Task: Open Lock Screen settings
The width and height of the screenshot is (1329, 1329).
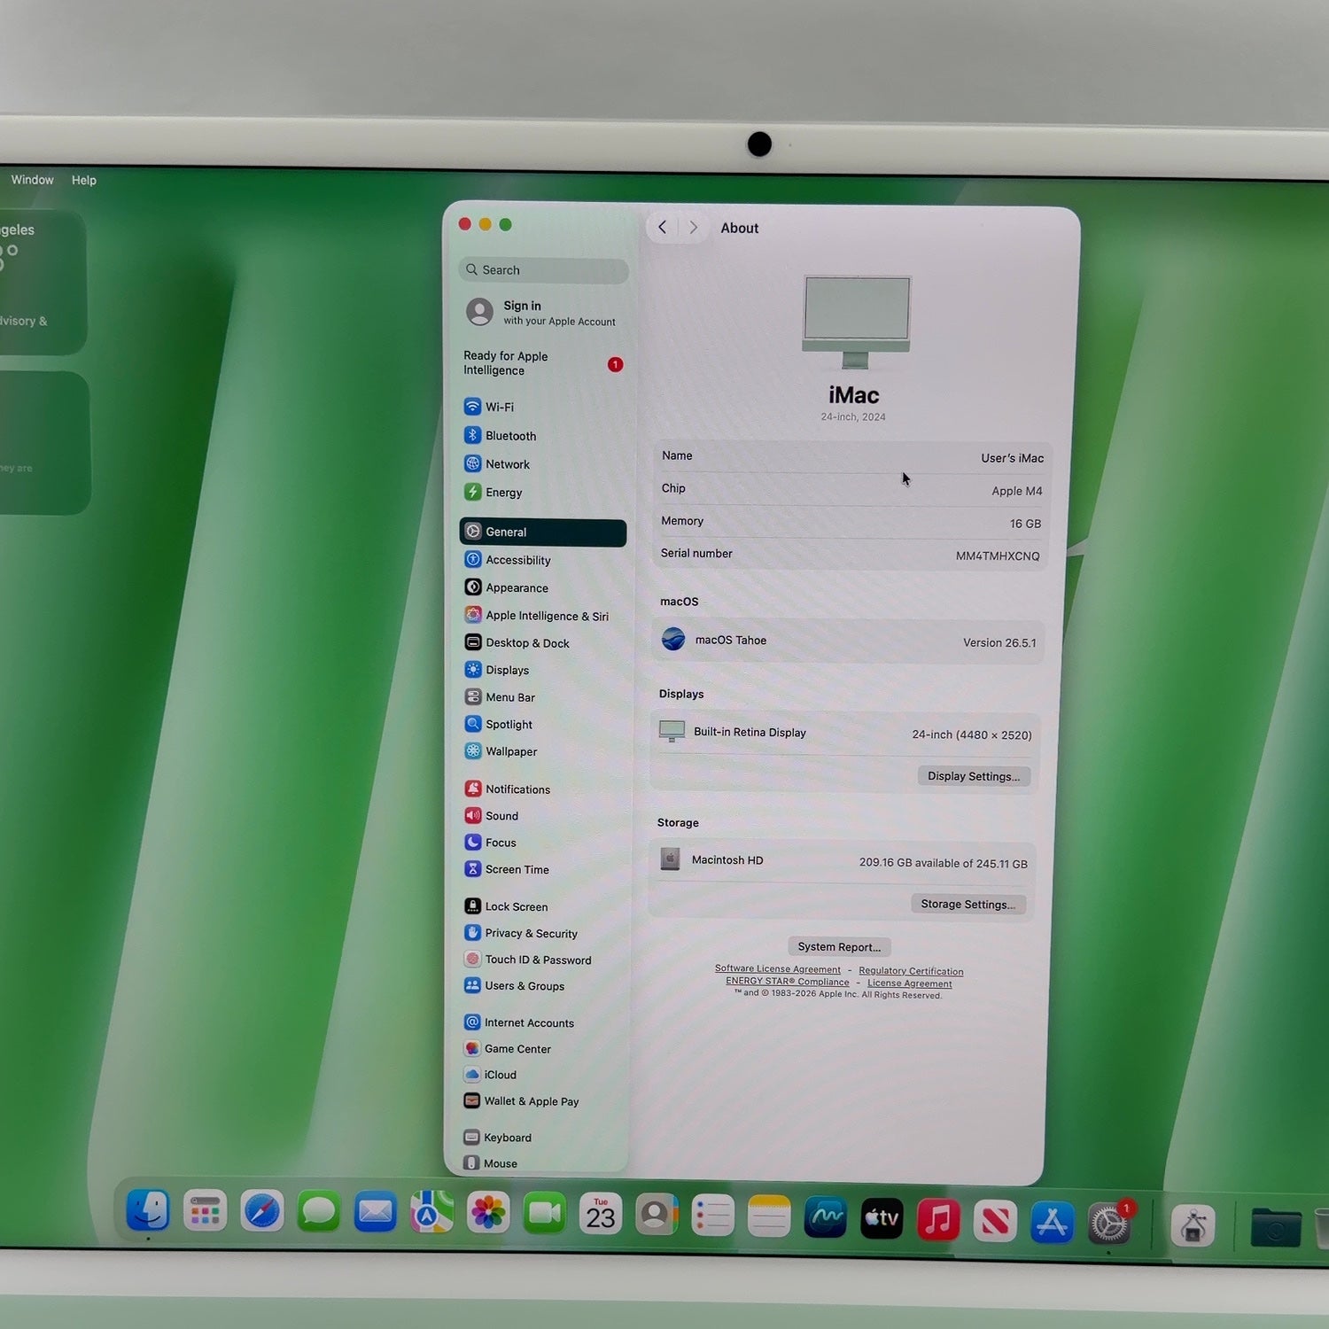Action: click(506, 906)
